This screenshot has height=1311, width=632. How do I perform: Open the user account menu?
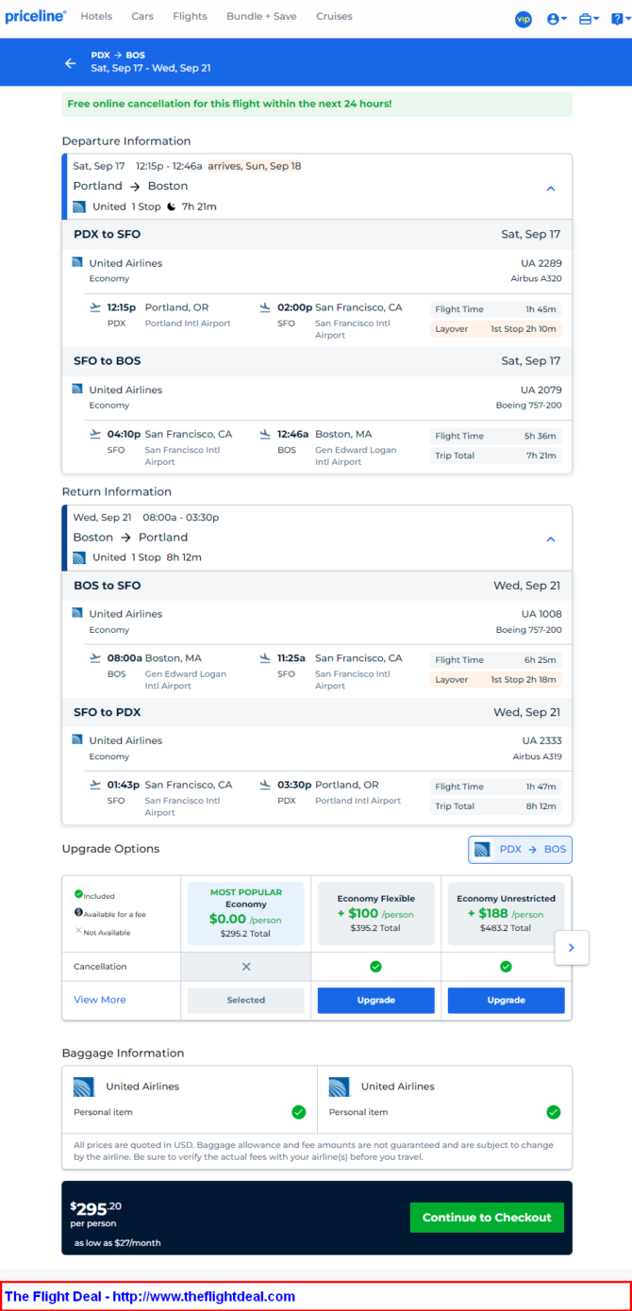557,19
